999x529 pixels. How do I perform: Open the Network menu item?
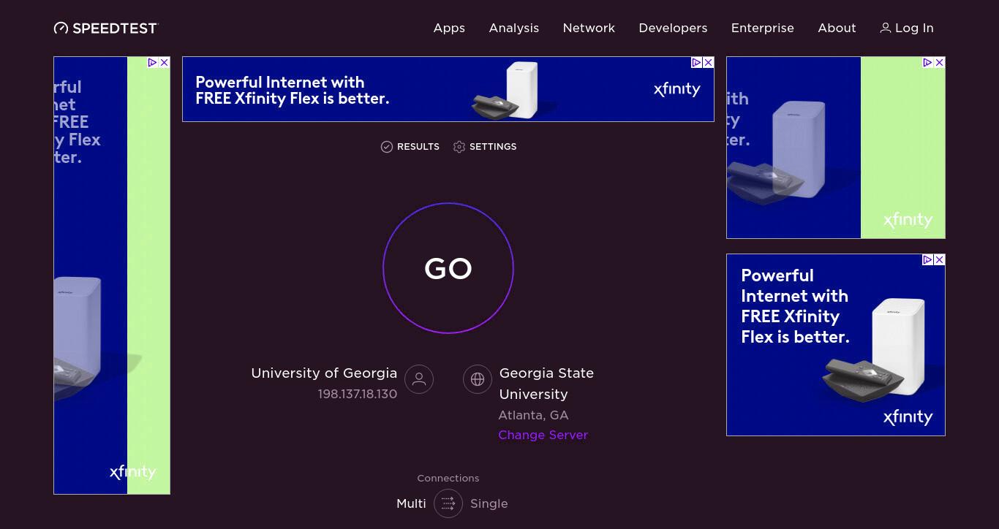[589, 28]
